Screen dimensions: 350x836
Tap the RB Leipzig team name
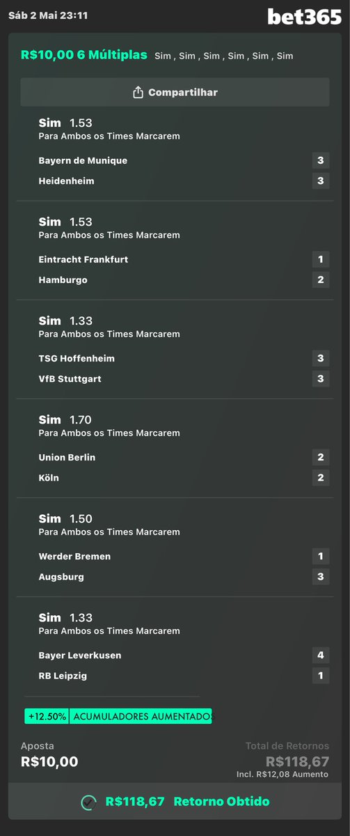[x=63, y=676]
